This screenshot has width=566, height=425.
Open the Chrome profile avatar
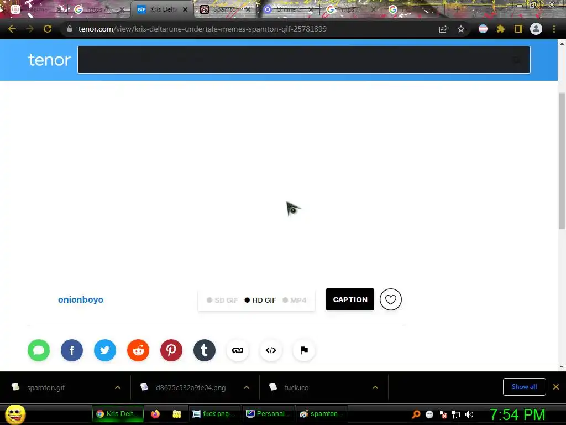tap(536, 29)
